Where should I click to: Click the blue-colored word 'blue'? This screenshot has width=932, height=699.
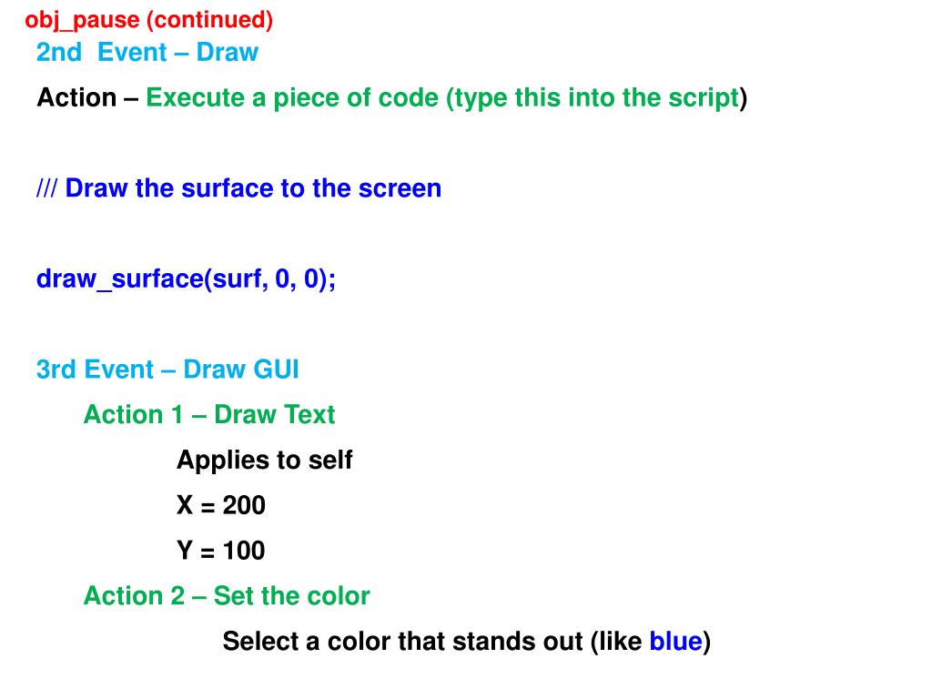pyautogui.click(x=676, y=642)
